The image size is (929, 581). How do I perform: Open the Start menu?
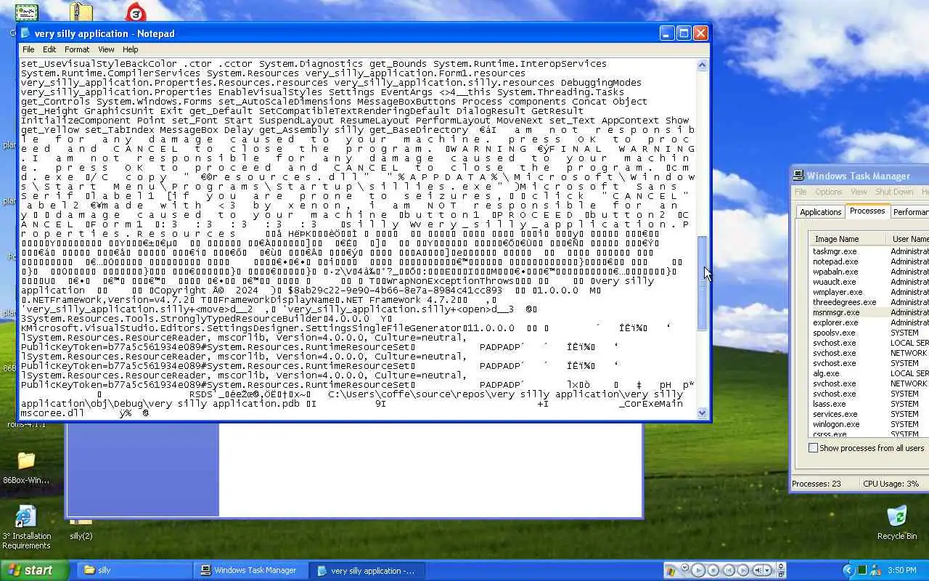(x=35, y=570)
